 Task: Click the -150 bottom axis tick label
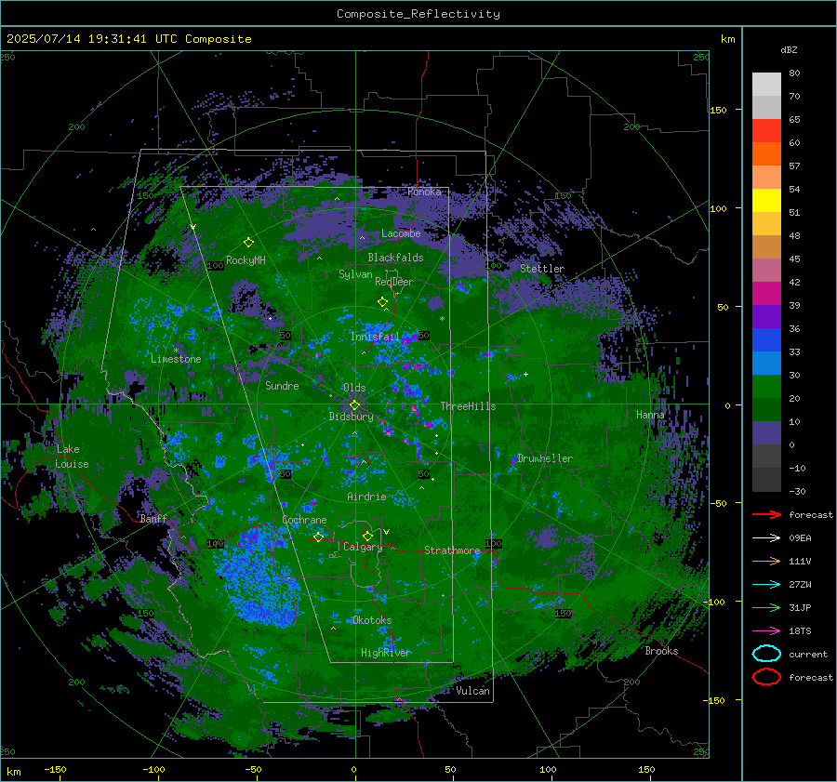(x=55, y=770)
